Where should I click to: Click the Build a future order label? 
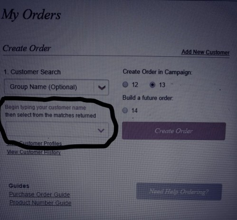click(x=148, y=98)
